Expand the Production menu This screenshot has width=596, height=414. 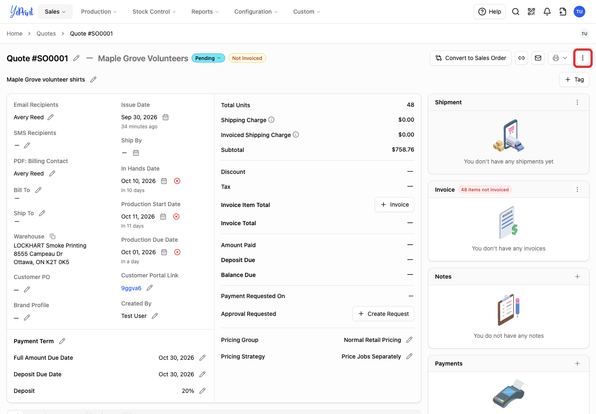pos(99,12)
